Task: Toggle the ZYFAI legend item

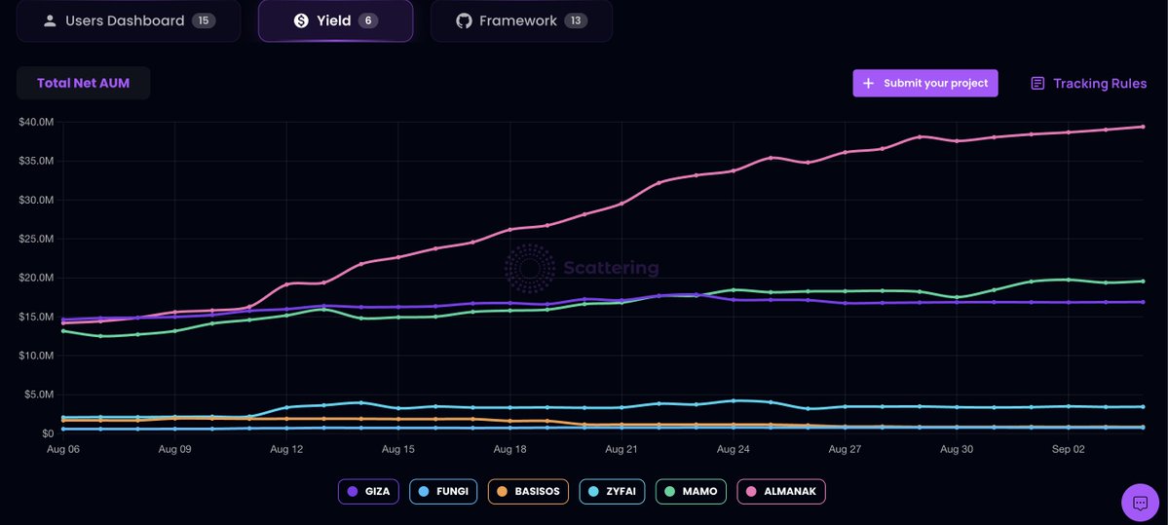Action: [612, 492]
